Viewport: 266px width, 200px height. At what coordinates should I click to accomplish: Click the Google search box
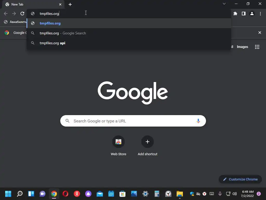[x=133, y=121]
